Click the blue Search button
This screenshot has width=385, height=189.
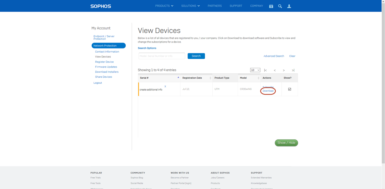click(196, 56)
